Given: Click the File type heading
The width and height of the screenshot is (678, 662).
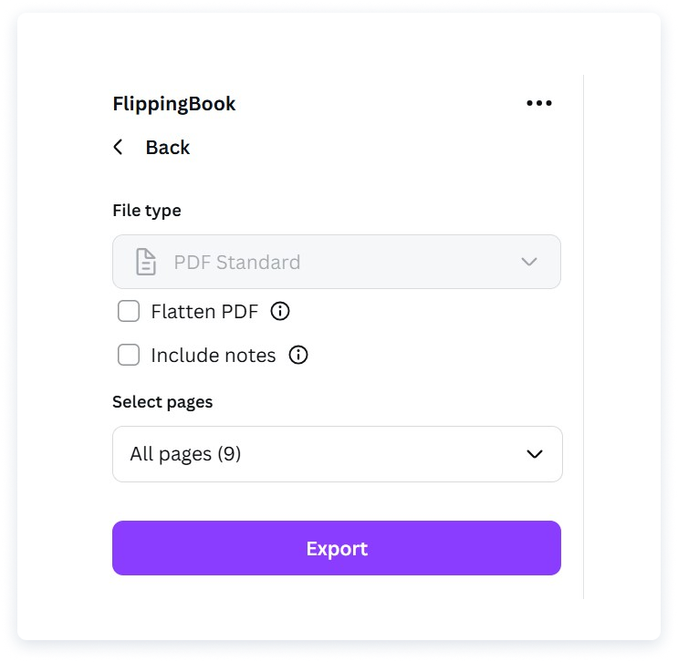Looking at the screenshot, I should [147, 211].
